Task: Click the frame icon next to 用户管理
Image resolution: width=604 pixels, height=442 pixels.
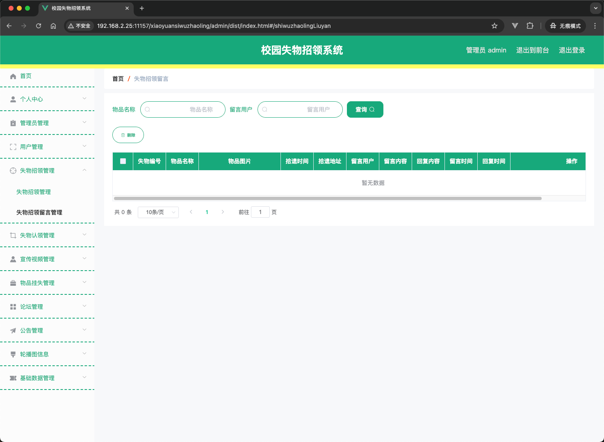Action: pos(13,147)
